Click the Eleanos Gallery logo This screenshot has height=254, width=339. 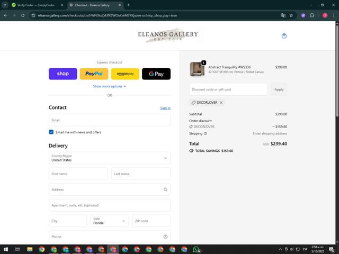(x=168, y=35)
